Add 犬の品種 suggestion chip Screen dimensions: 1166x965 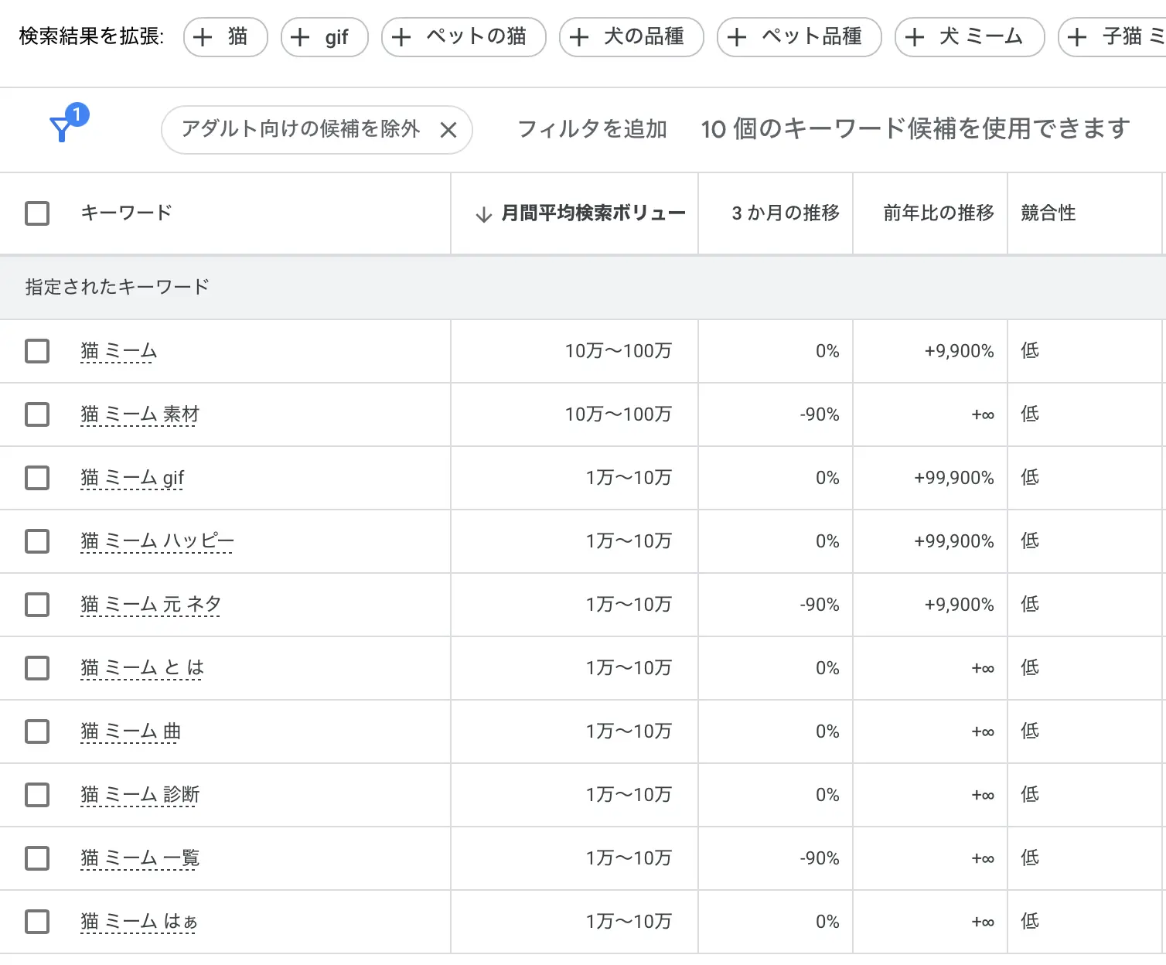click(632, 37)
